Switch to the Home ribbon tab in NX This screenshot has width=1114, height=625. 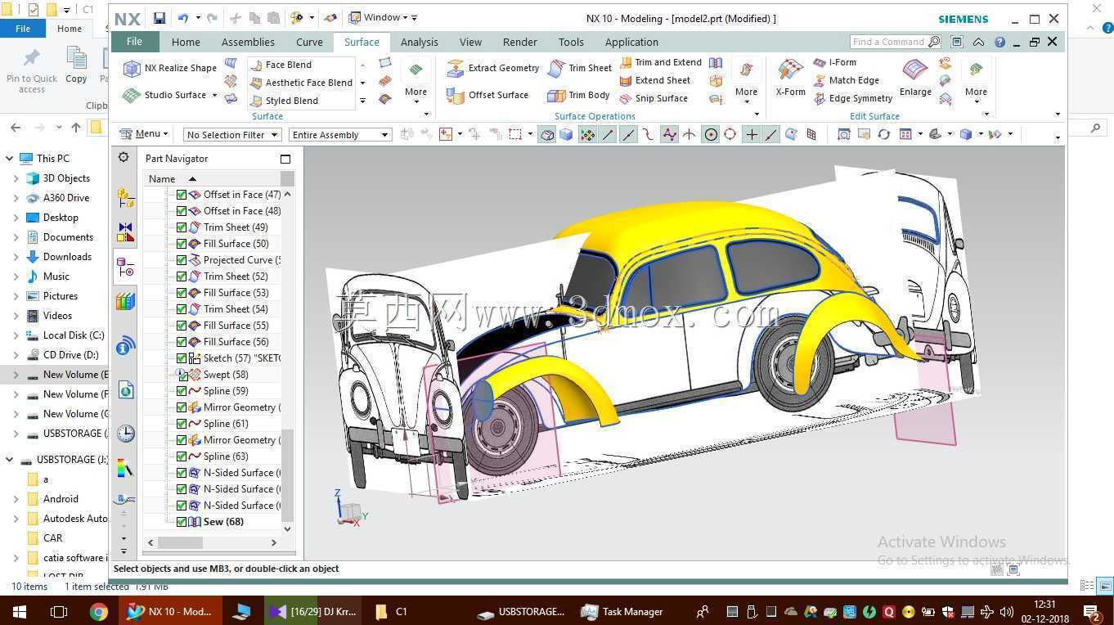[186, 43]
